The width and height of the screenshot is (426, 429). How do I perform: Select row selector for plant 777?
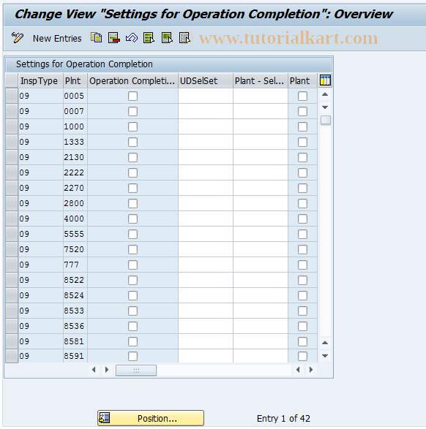coord(12,265)
